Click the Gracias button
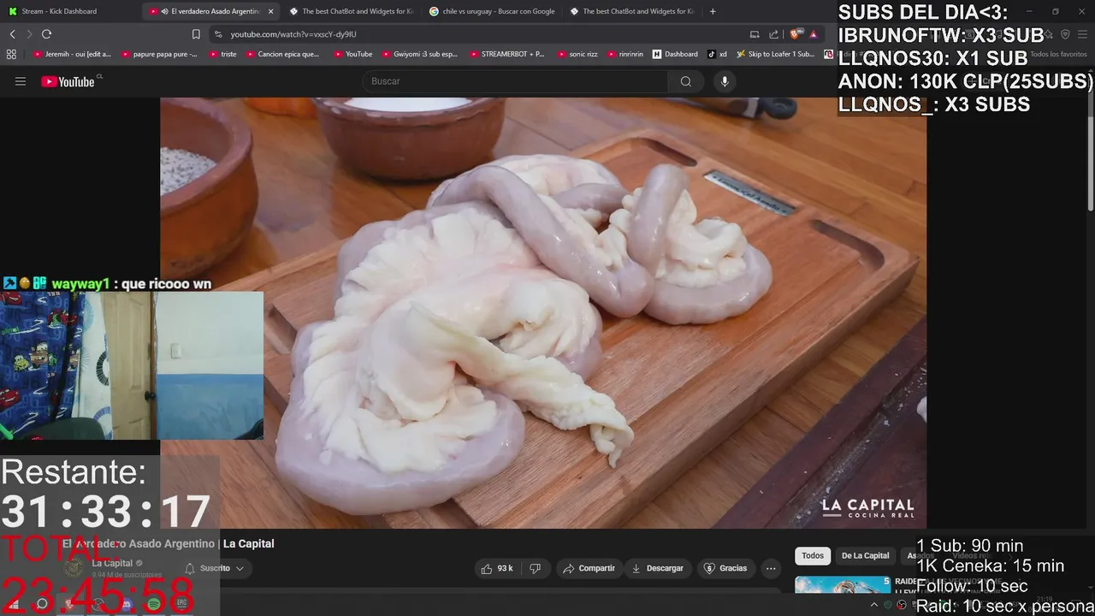This screenshot has width=1095, height=616. [x=725, y=568]
